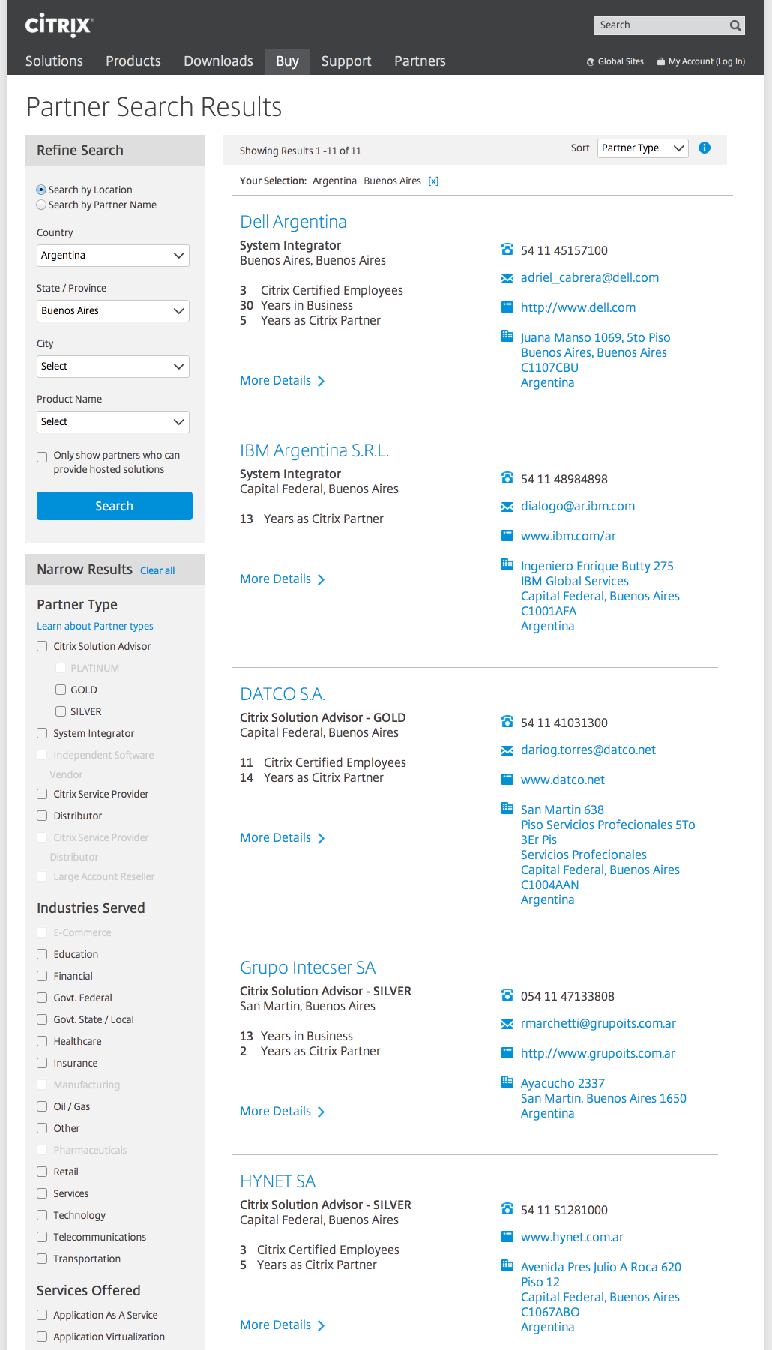Open Learn about Partner types link
Screen dimensions: 772x1350
pyautogui.click(x=95, y=626)
